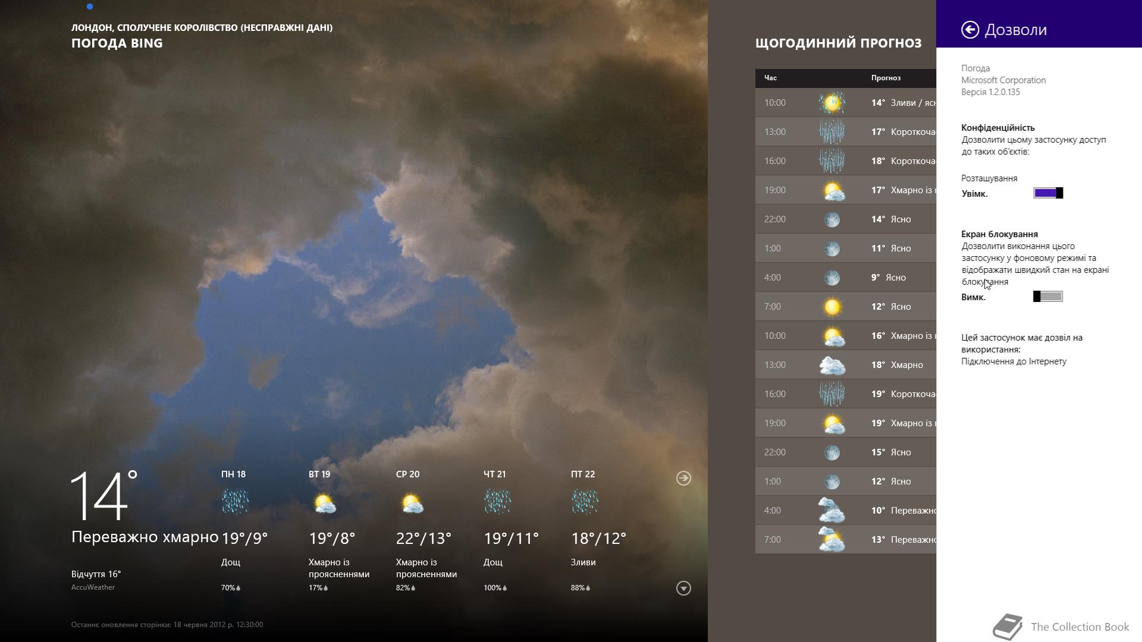The image size is (1142, 642).
Task: Click the partly sunny icon for СР 20
Action: [412, 504]
